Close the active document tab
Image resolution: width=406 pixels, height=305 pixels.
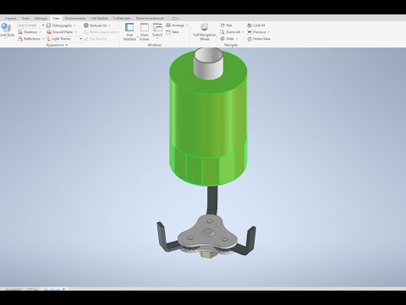coord(63,290)
